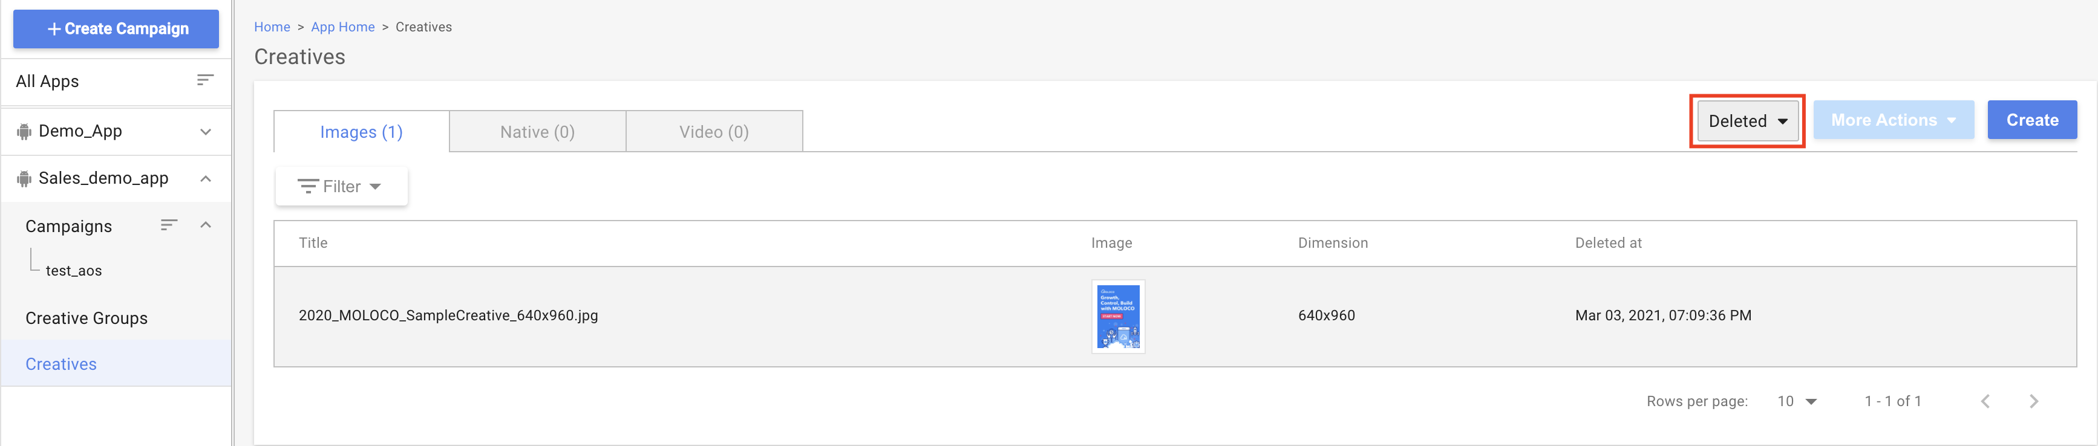Click the All Apps sort icon

(x=205, y=80)
